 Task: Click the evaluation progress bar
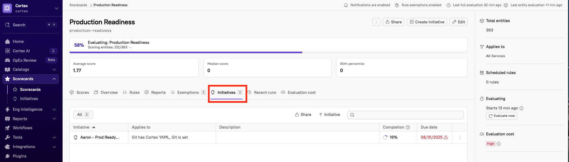click(268, 52)
